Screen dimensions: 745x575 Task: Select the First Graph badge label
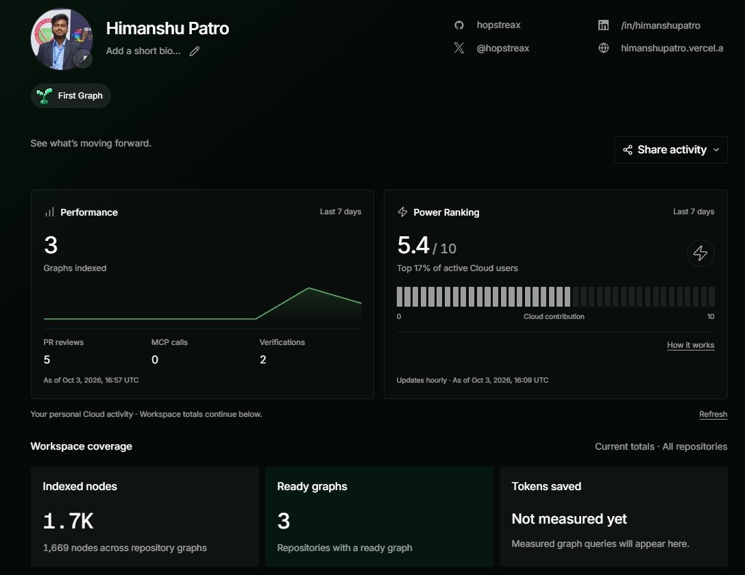[80, 96]
